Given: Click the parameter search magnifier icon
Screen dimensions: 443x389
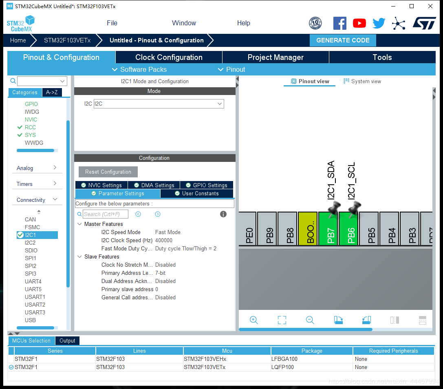Looking at the screenshot, I should pos(79,214).
